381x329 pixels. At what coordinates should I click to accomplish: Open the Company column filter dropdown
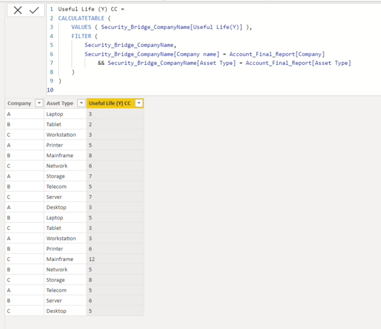(x=39, y=103)
